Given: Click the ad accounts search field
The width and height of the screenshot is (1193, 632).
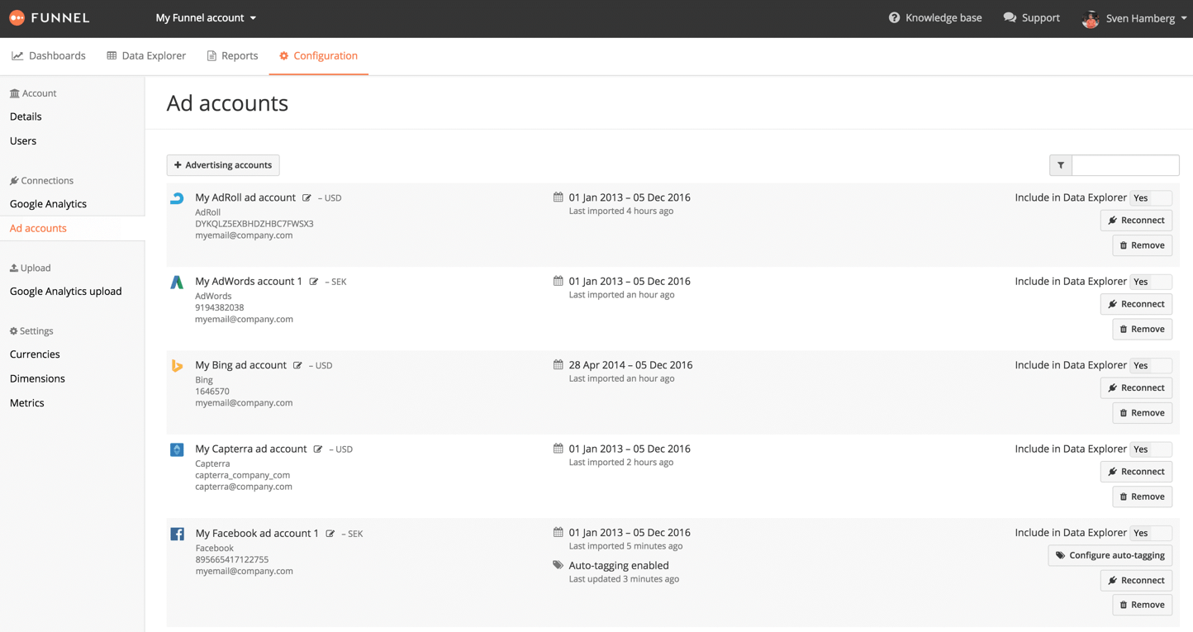Looking at the screenshot, I should 1125,165.
